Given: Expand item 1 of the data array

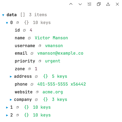Looking at the screenshot, I should (7, 108).
